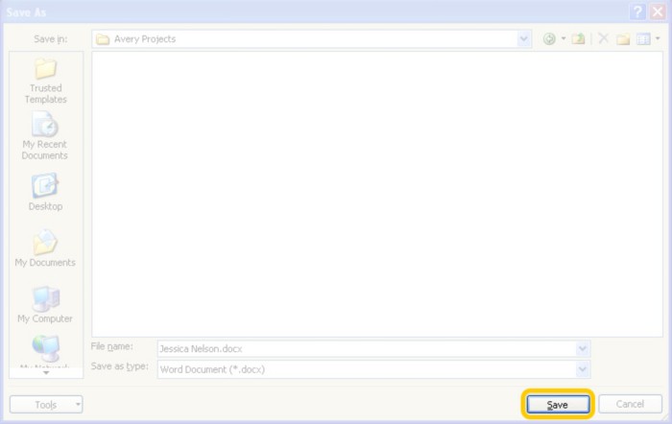Open My Documents location
This screenshot has width=672, height=424.
[x=45, y=248]
